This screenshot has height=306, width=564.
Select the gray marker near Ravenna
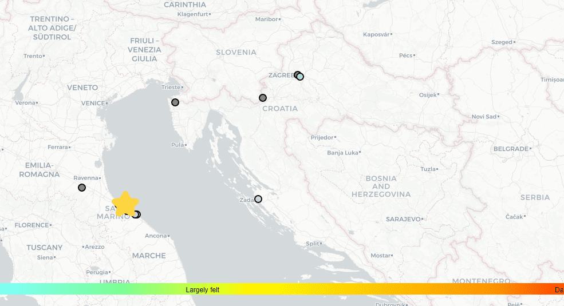(82, 188)
